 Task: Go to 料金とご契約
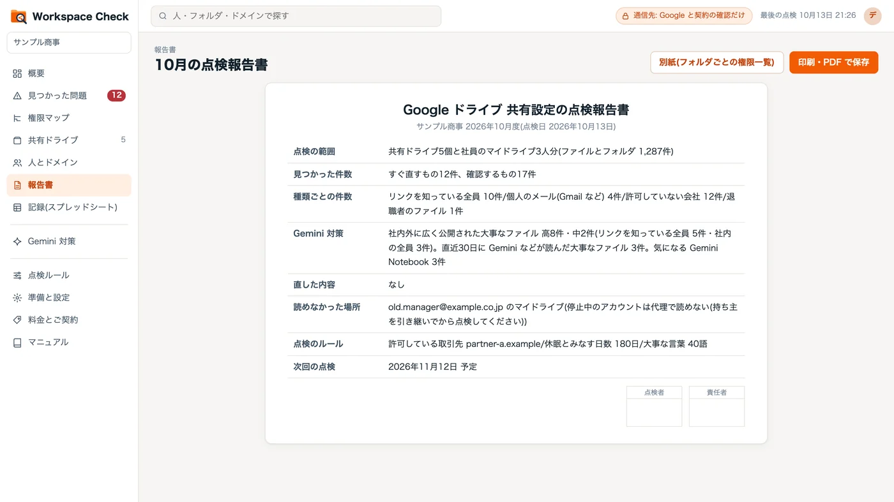tap(69, 320)
